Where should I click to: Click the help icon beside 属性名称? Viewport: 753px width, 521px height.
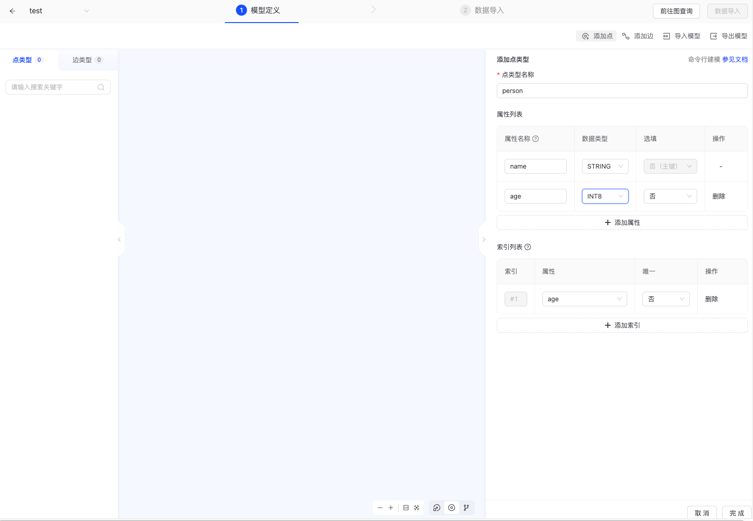[535, 139]
